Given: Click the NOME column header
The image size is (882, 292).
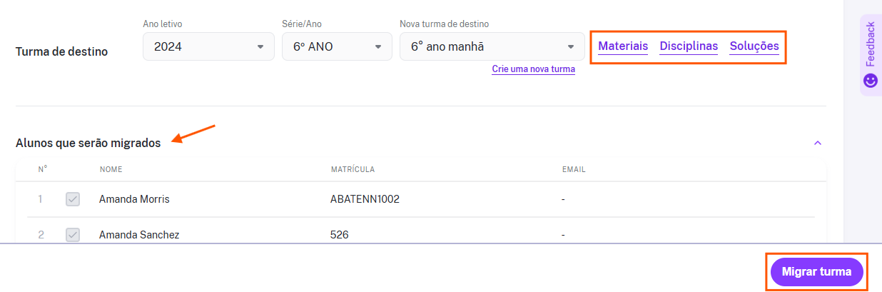Looking at the screenshot, I should 111,170.
